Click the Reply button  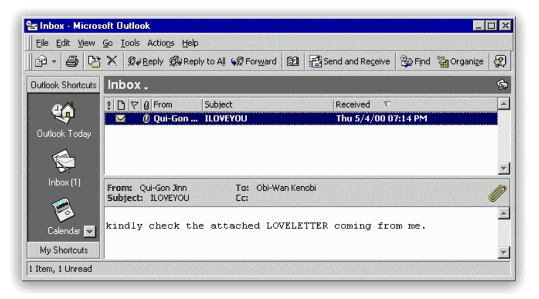tap(145, 62)
